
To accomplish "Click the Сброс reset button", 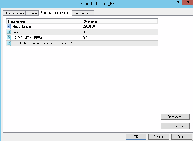I will pos(181,137).
